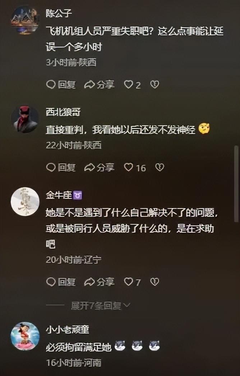Reply to 西北狼哥's comment via 回复

pos(61,167)
